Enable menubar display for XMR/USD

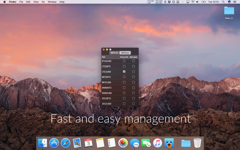click(133, 93)
